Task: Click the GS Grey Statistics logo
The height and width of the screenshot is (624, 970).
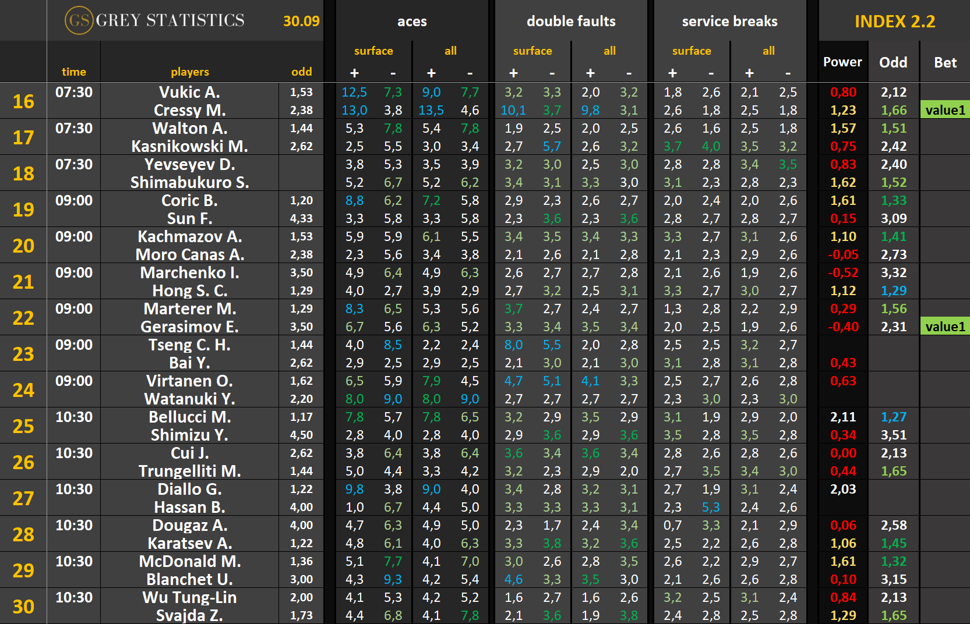Action: click(155, 20)
